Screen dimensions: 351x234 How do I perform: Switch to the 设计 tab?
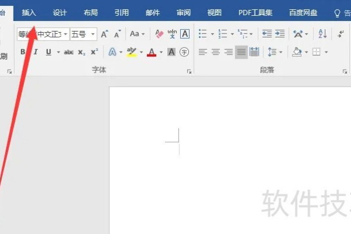(60, 12)
